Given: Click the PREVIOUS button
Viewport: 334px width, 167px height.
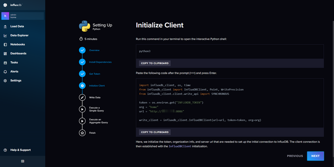Looking at the screenshot, I should 295,156.
